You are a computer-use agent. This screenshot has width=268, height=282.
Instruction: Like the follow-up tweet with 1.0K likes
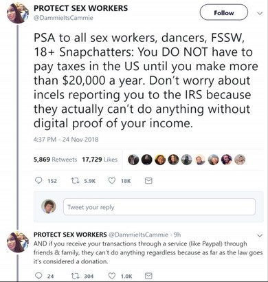coord(111,276)
